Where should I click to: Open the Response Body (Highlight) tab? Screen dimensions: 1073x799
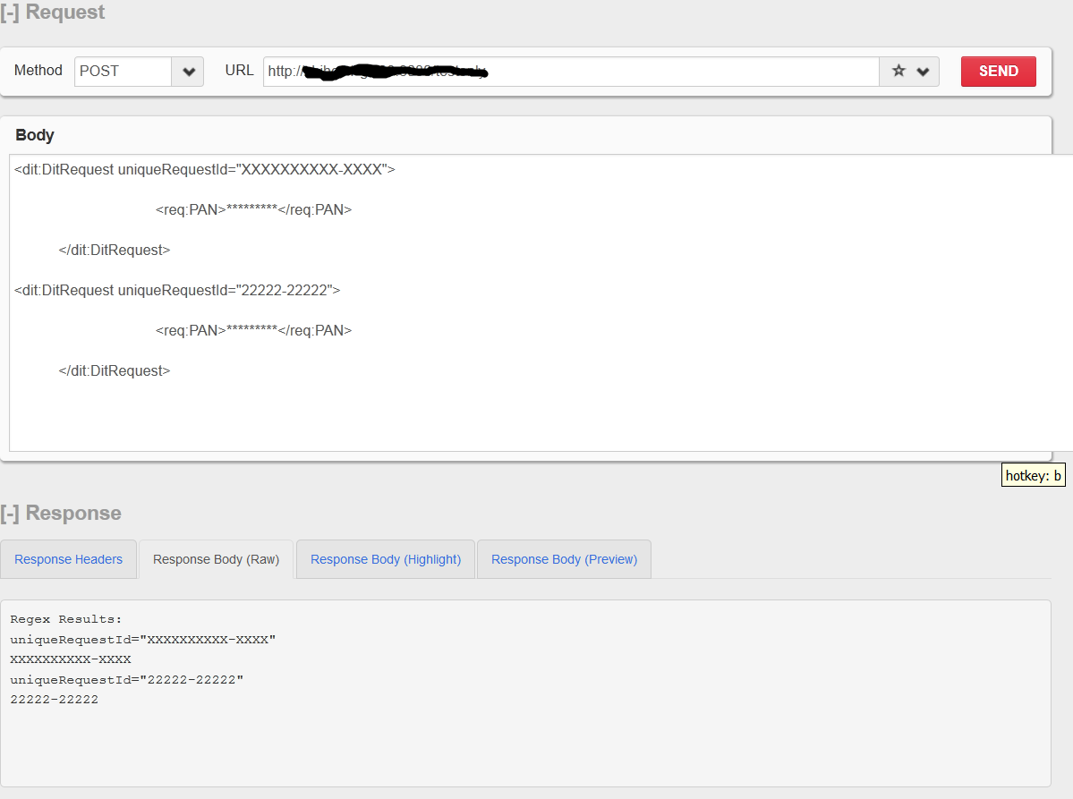click(385, 558)
